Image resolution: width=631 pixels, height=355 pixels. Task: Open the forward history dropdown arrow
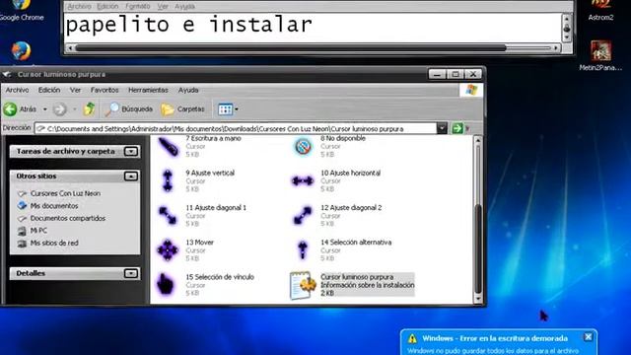tap(75, 109)
